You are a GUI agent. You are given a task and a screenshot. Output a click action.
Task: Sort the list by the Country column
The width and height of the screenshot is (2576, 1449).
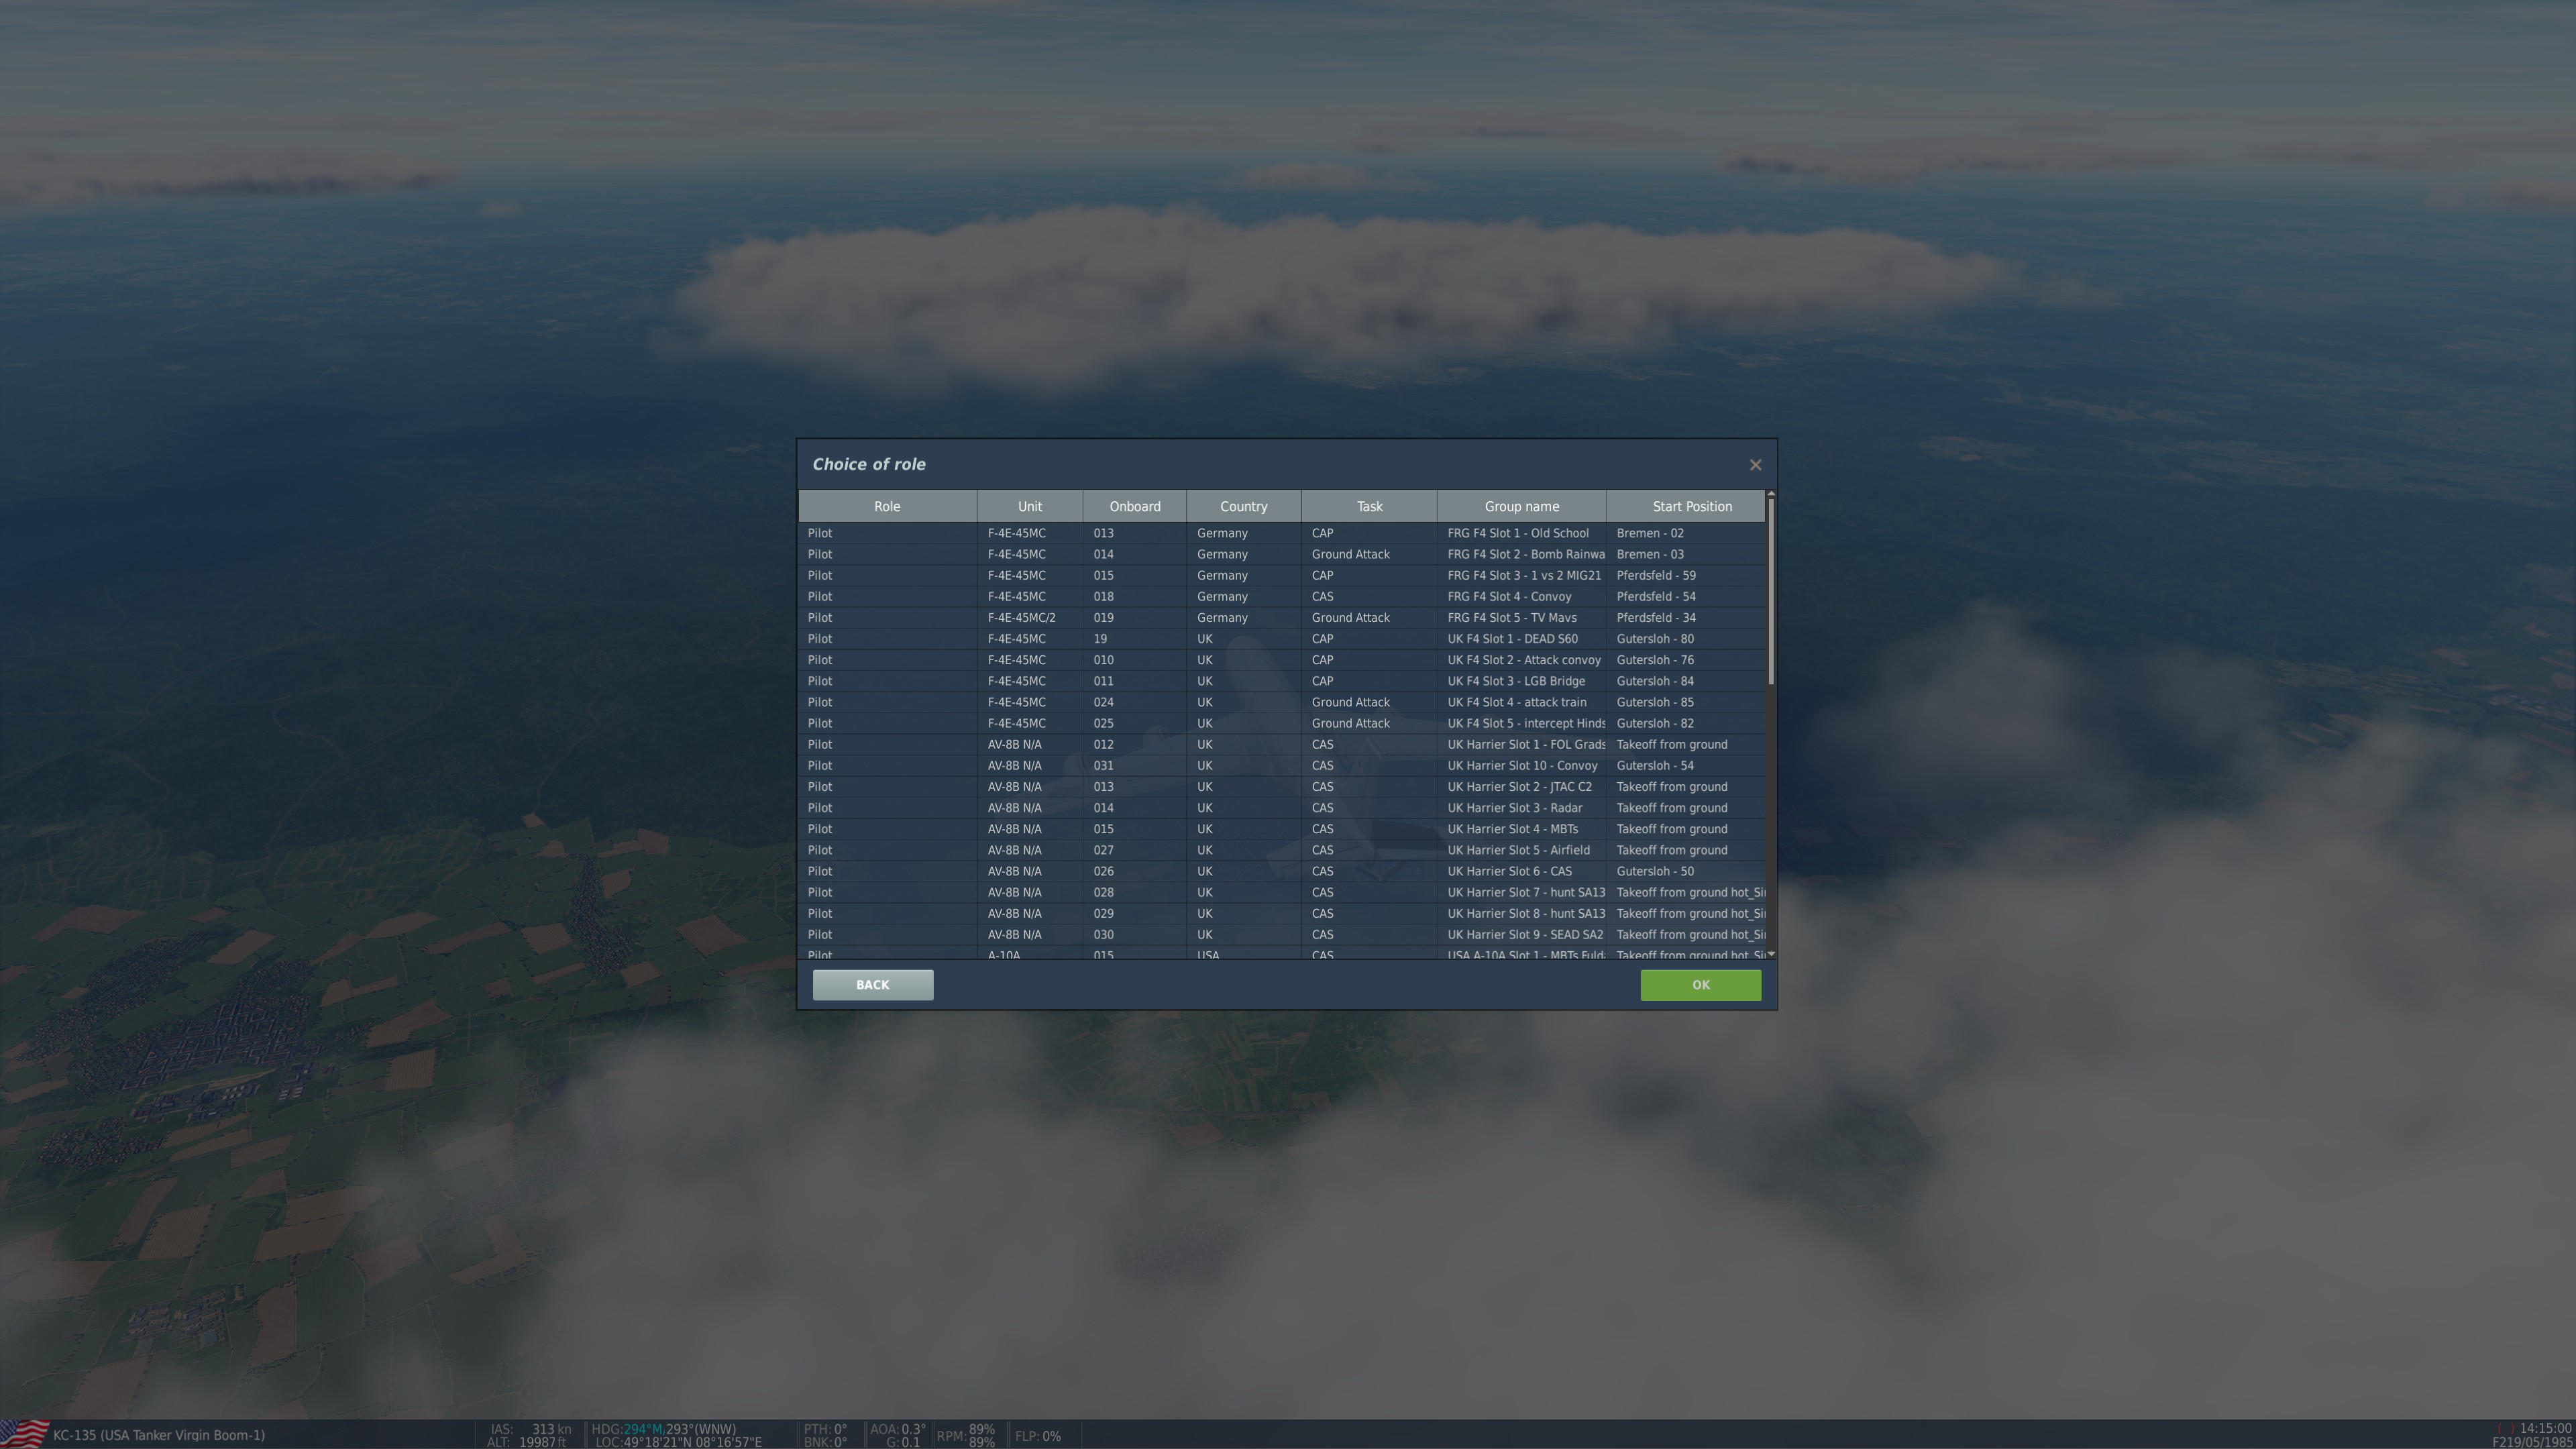point(1243,506)
